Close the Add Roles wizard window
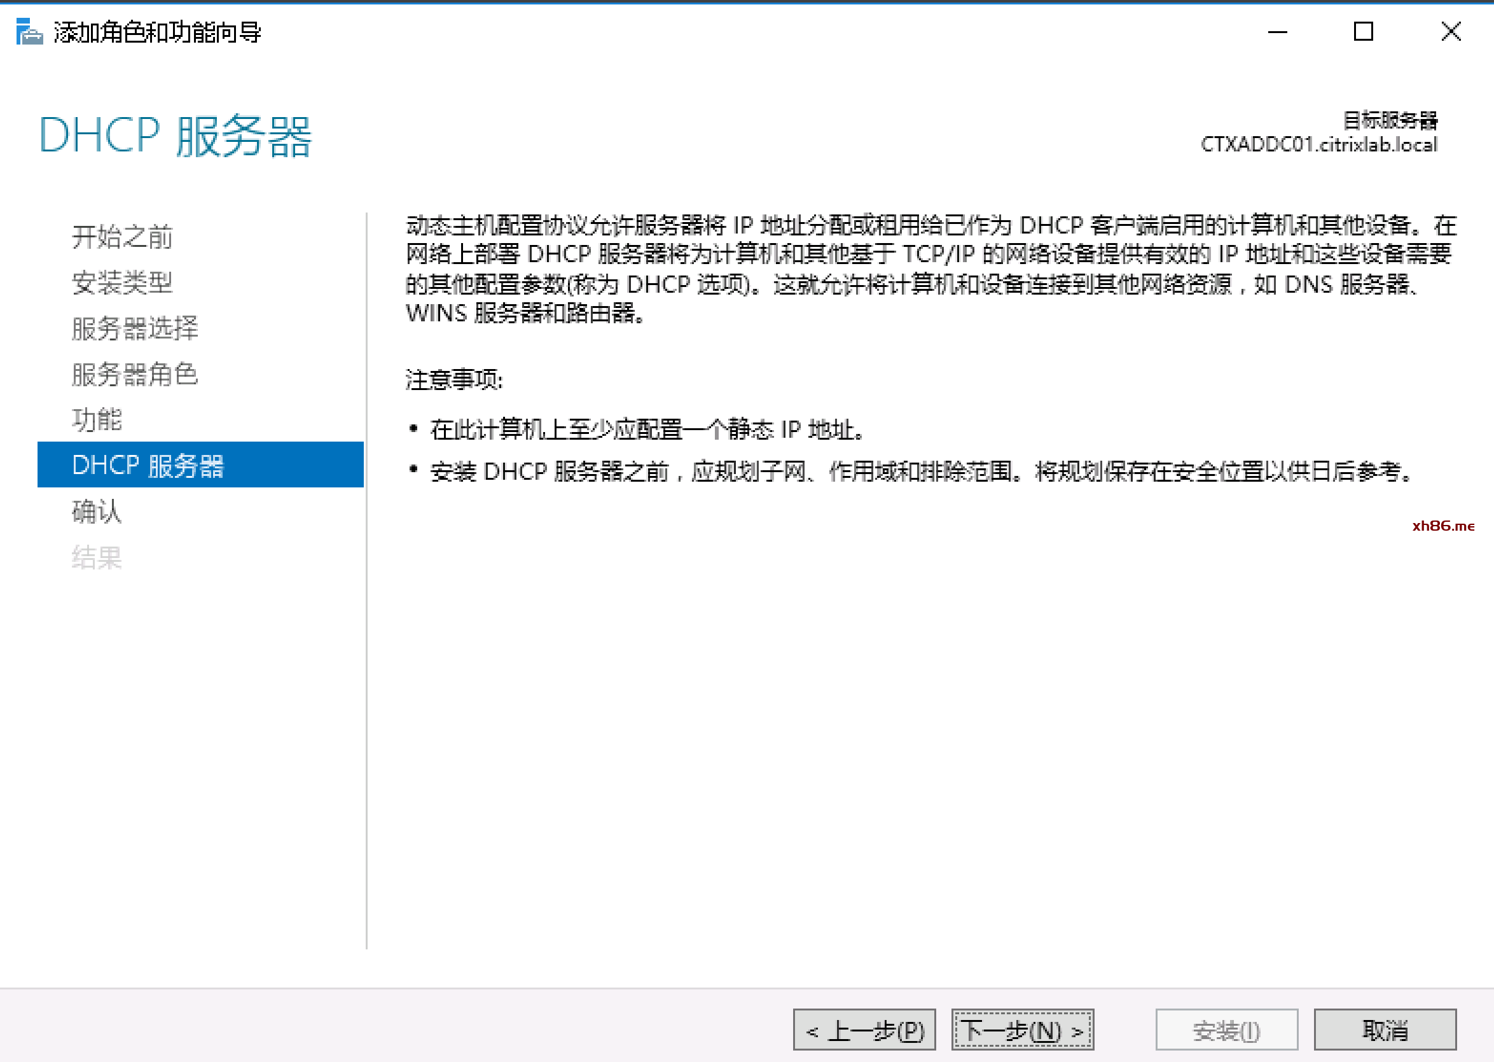This screenshot has width=1494, height=1062. click(1450, 31)
